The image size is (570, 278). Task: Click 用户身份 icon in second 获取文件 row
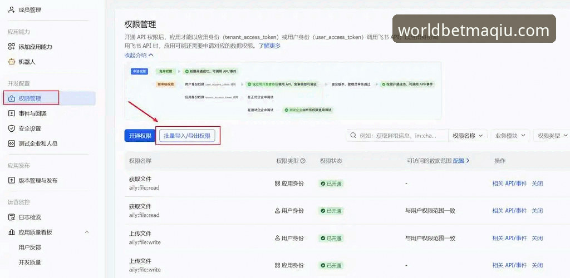click(277, 211)
